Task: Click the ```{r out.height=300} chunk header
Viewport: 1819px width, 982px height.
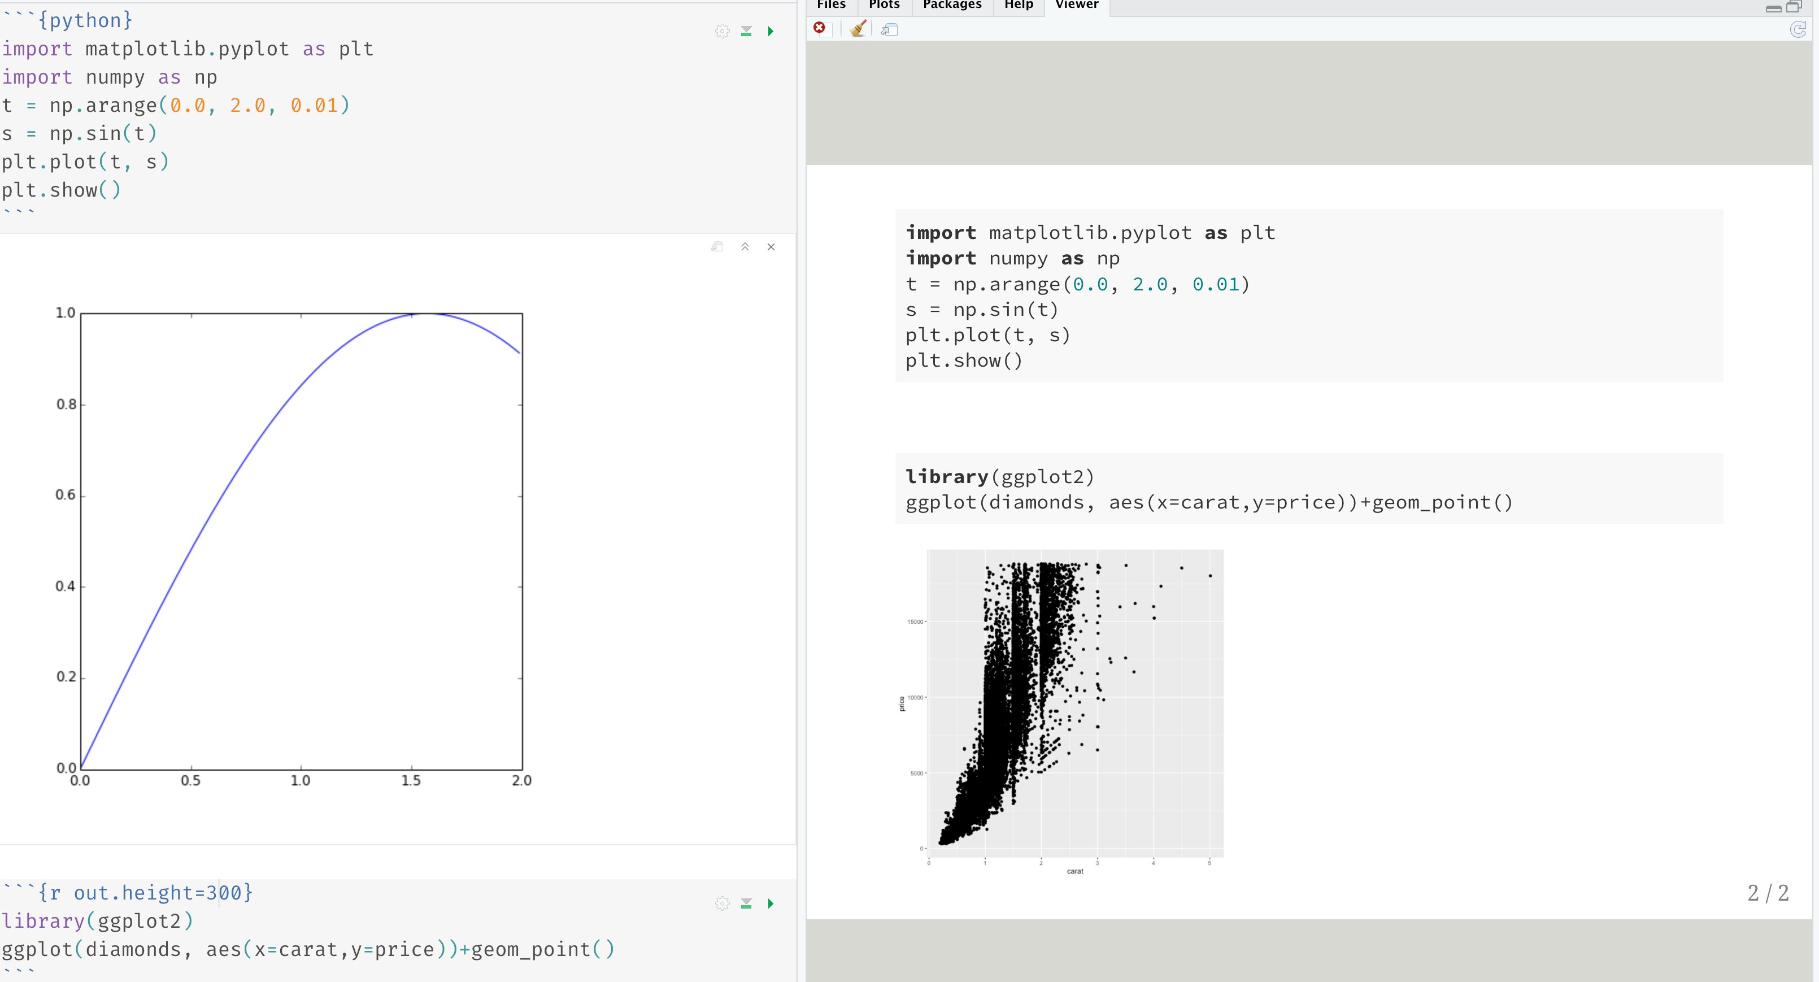Action: coord(127,893)
